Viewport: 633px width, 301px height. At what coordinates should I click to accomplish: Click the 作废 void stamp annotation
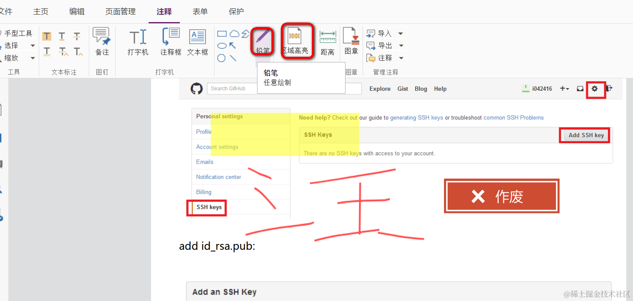click(x=502, y=196)
